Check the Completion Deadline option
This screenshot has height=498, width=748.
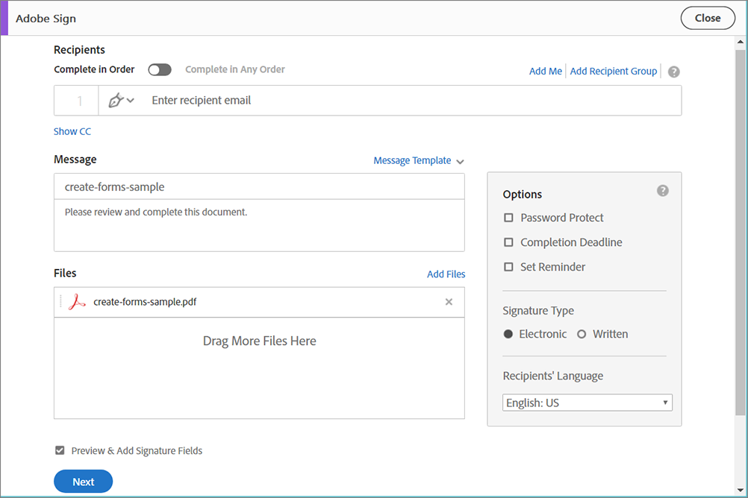coord(508,242)
